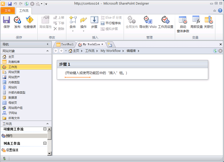
Task: Run 检查错误 to check for errors
Action: (30, 22)
